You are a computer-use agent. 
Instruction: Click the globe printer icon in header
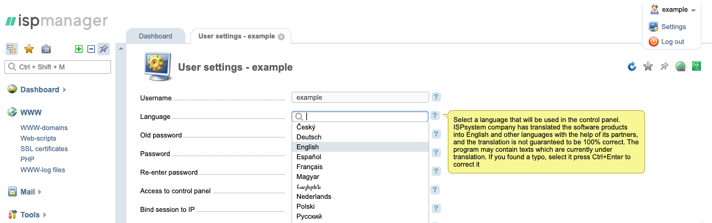[680, 67]
